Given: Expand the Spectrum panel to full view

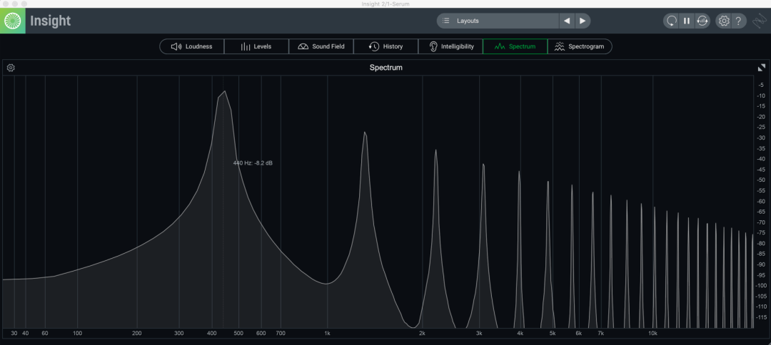Looking at the screenshot, I should tap(761, 68).
